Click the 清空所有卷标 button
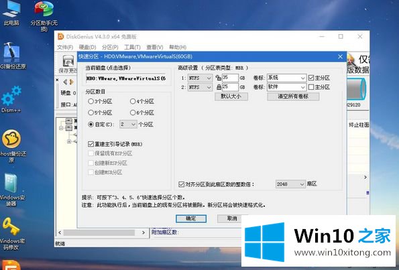399x270 pixels. point(293,96)
